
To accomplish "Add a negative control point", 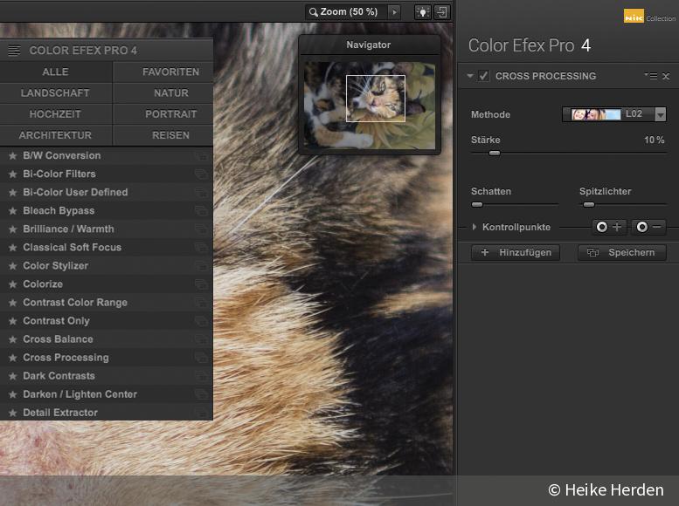I will (649, 227).
